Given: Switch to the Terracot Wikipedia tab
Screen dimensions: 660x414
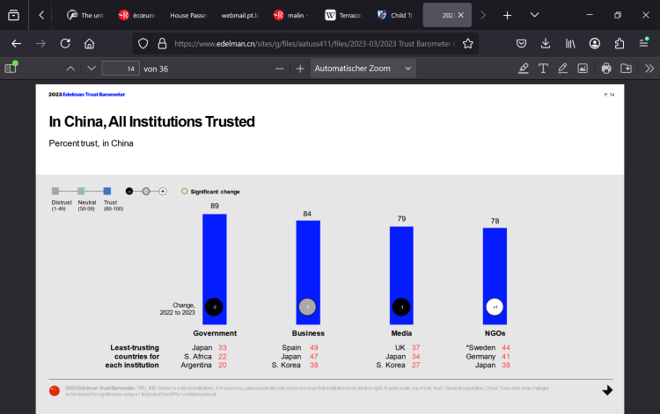Looking at the screenshot, I should click(x=343, y=15).
